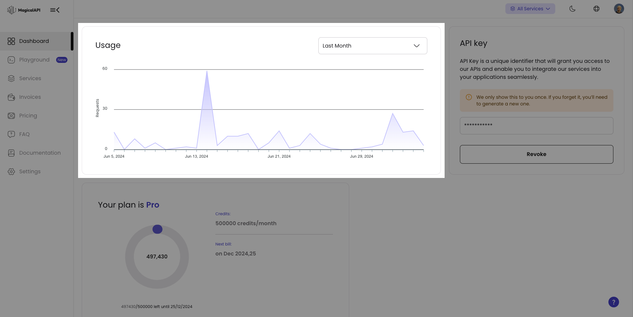Click the 497,430 credits value in the ring
The image size is (633, 317).
tap(157, 257)
